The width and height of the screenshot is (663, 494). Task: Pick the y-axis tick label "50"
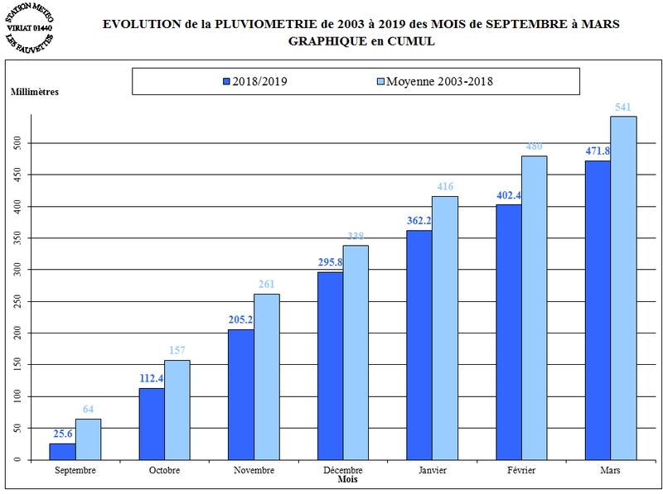17,428
